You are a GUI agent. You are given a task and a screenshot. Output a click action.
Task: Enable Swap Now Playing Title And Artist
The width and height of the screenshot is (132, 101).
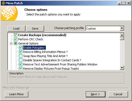pyautogui.click(x=20, y=56)
